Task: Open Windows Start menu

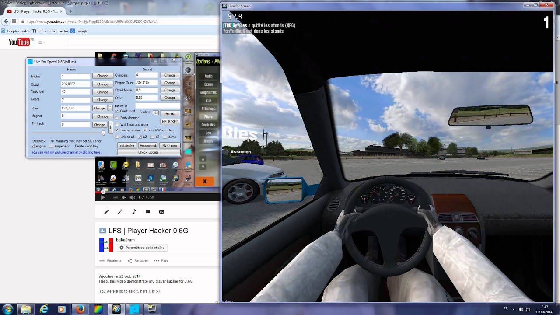Action: point(7,309)
